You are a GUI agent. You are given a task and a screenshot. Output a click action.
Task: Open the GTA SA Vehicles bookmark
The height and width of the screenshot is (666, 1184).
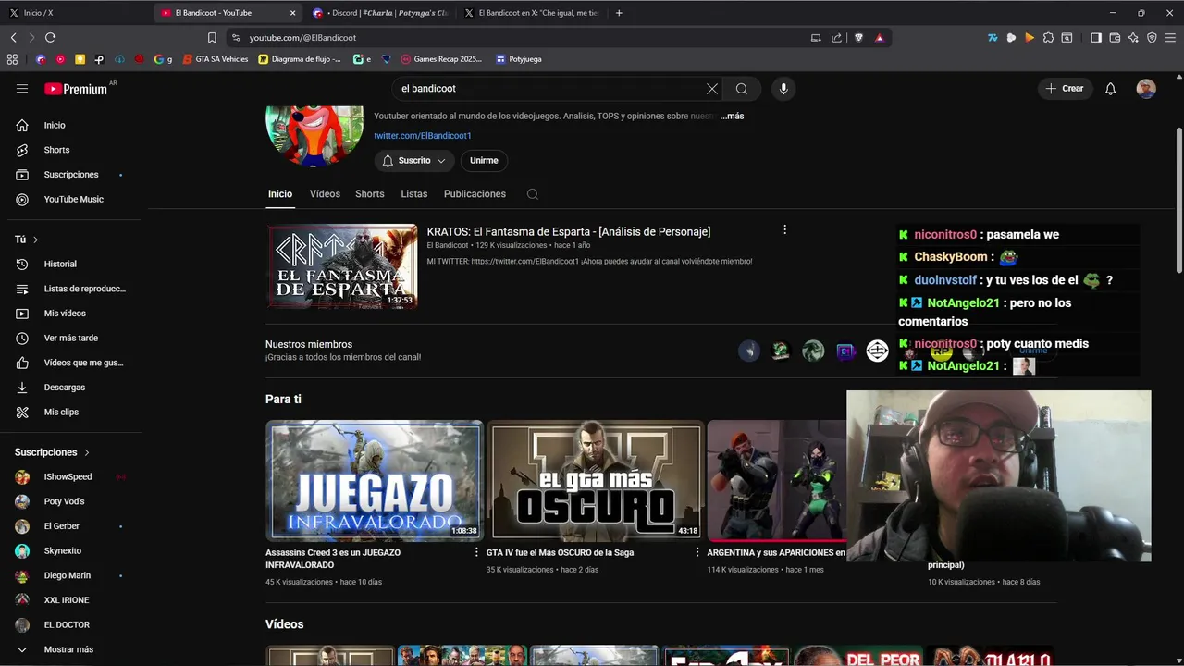pyautogui.click(x=216, y=59)
